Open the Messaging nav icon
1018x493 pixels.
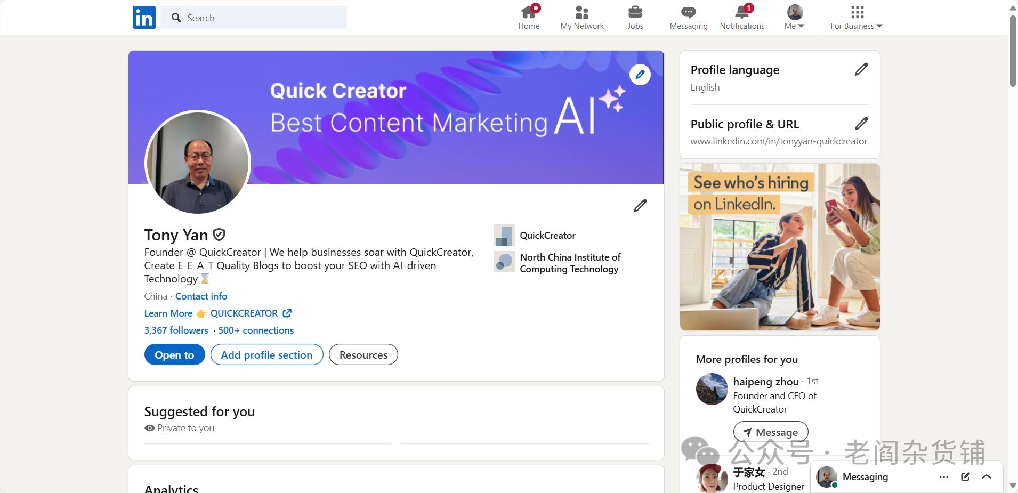(x=689, y=12)
